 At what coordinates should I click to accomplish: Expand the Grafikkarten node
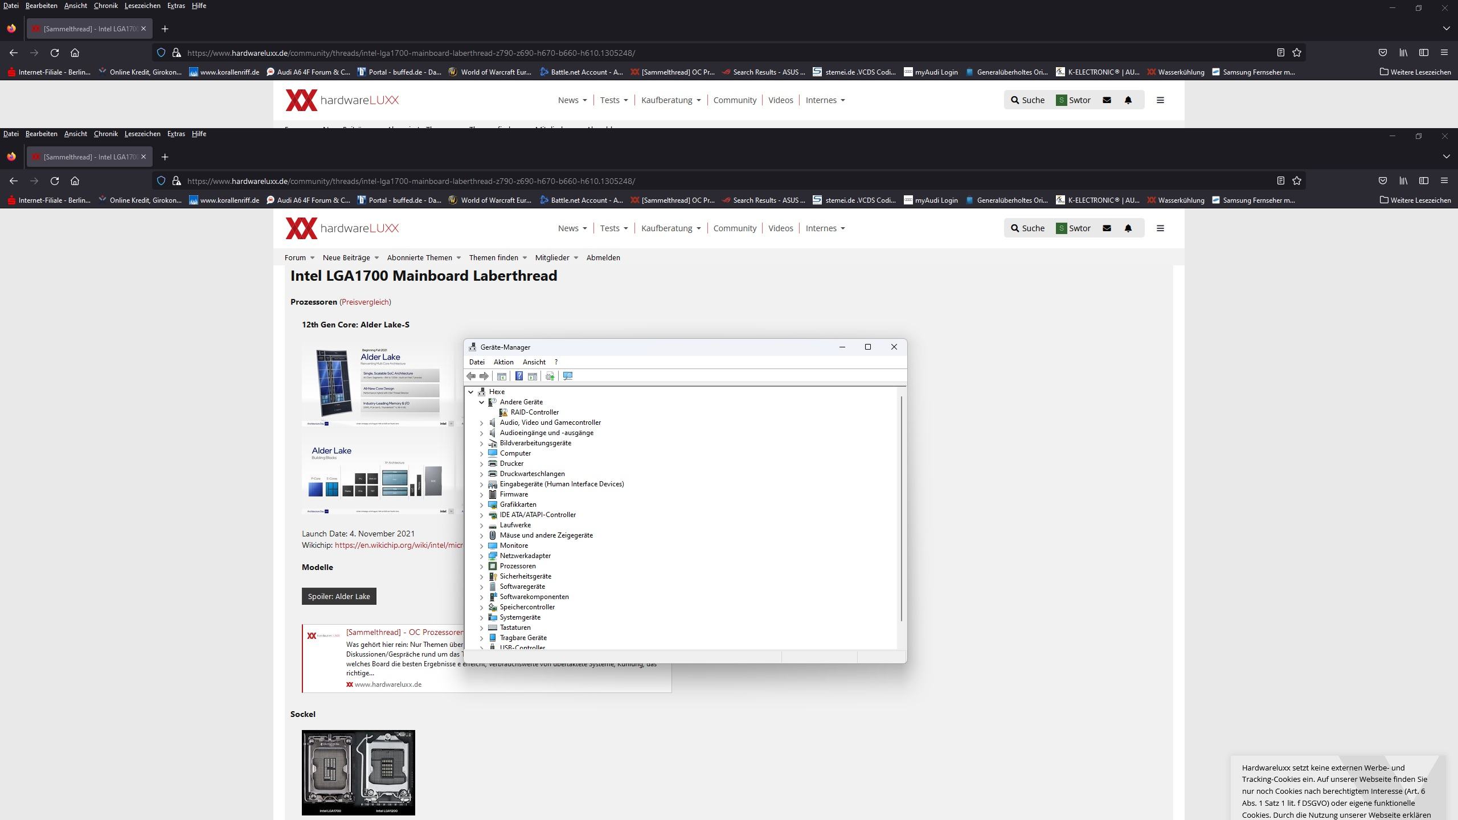[482, 505]
